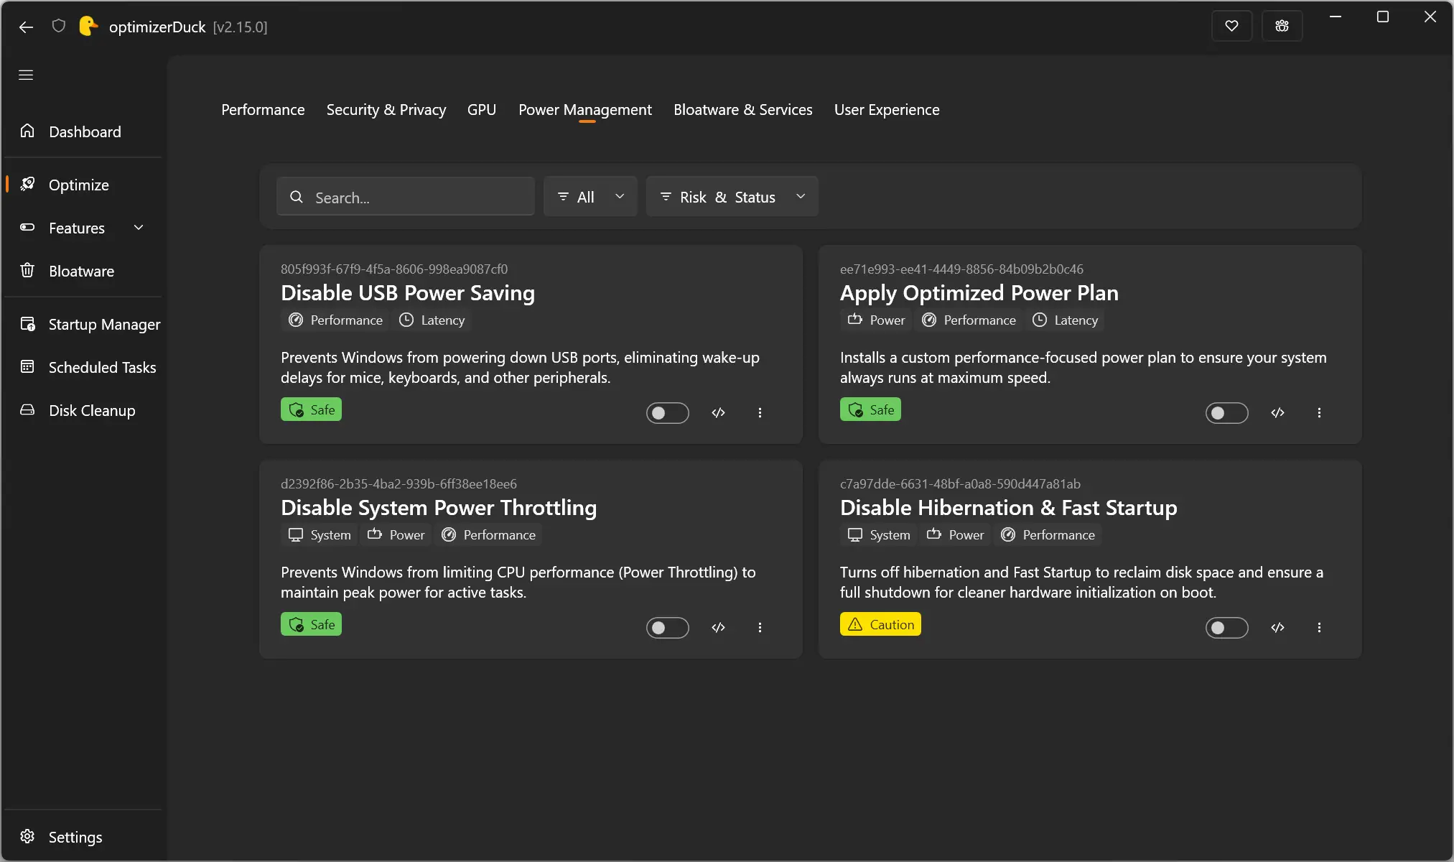
Task: Open the Bloatware sidebar page
Action: 83,271
